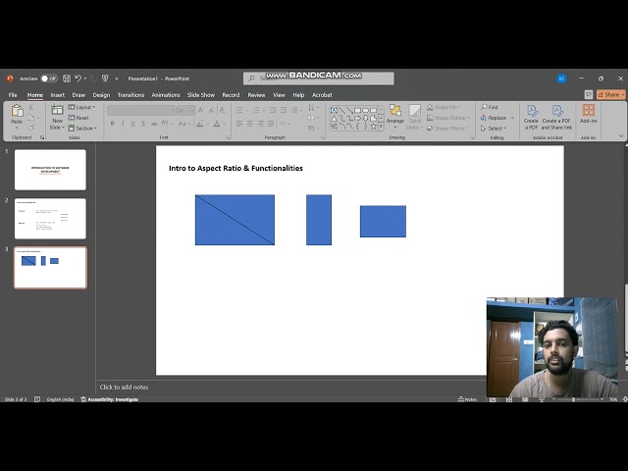Image resolution: width=628 pixels, height=471 pixels.
Task: Expand the Section dropdown
Action: [82, 129]
